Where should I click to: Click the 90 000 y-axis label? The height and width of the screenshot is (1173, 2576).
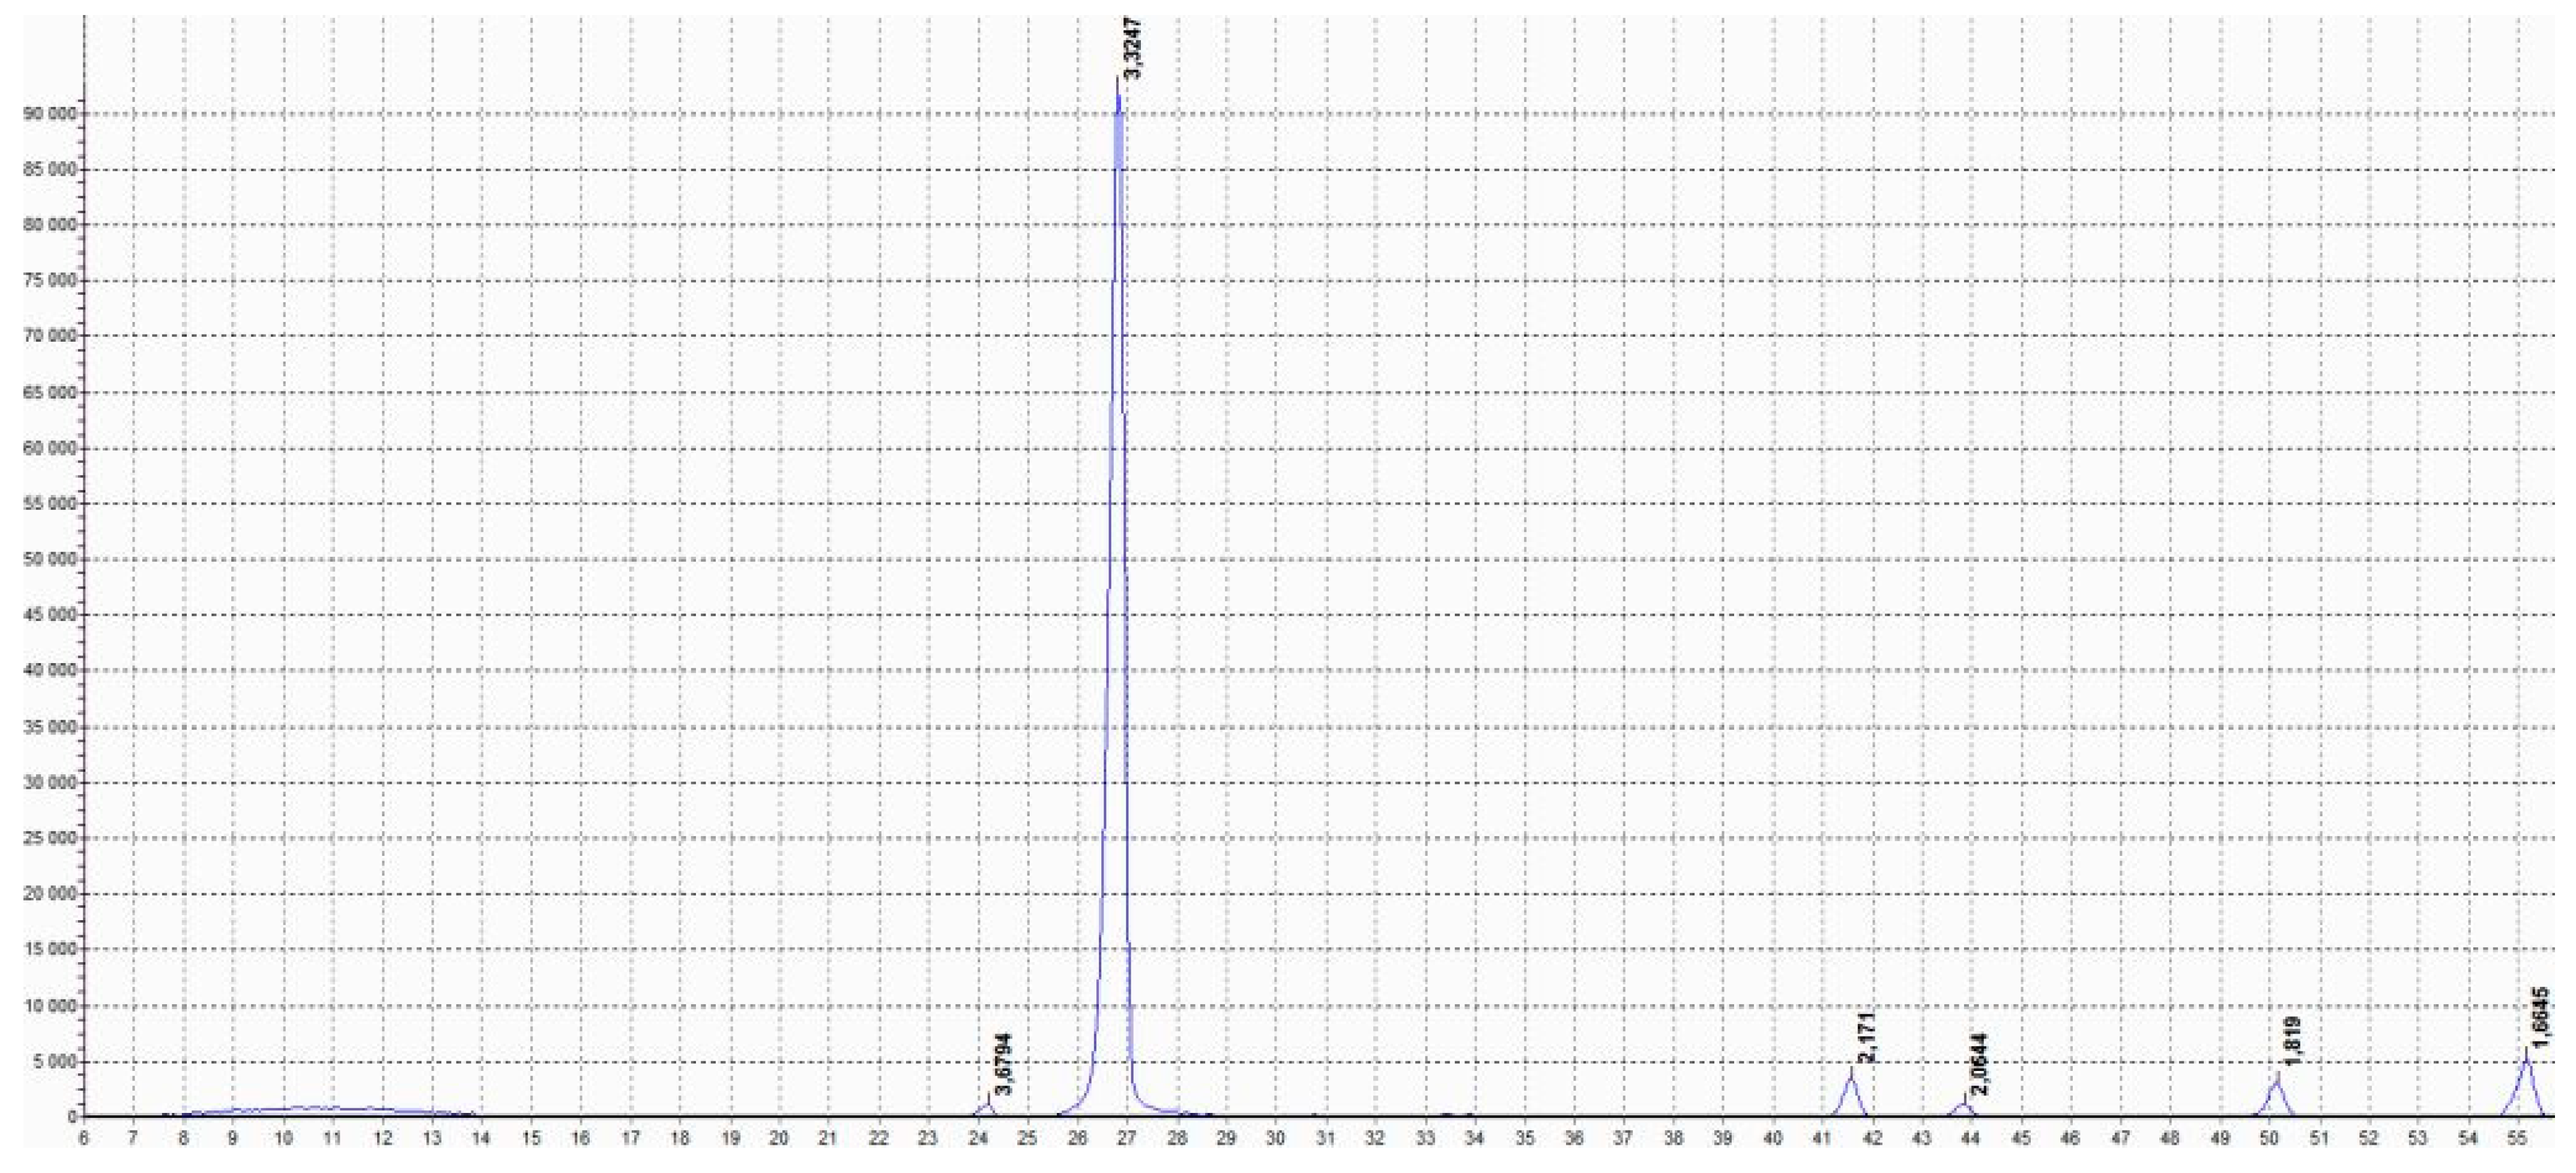[x=50, y=114]
